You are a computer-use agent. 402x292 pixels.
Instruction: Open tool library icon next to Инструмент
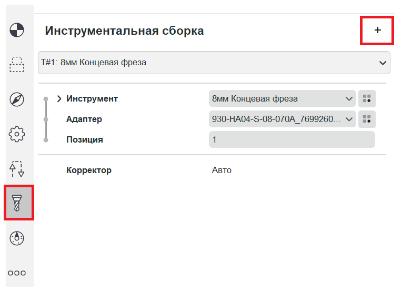point(367,99)
